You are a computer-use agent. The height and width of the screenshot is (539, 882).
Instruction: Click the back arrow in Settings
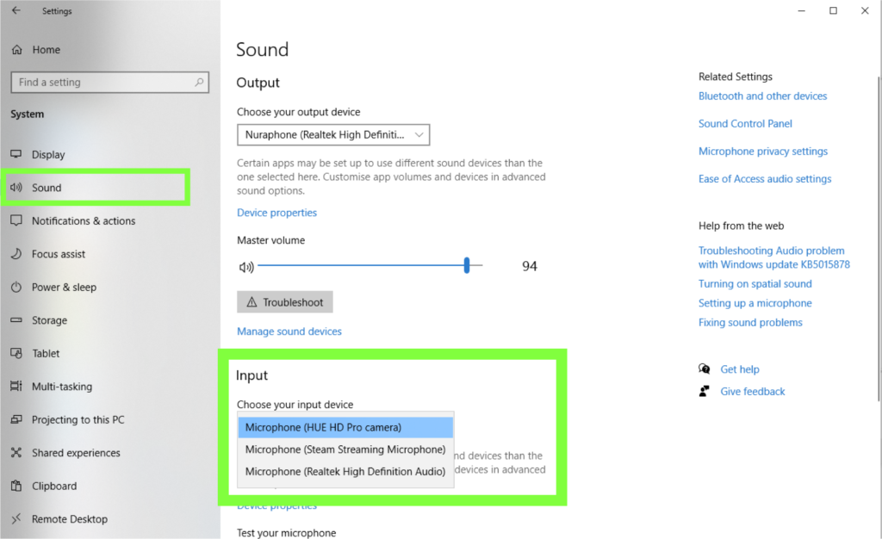pos(16,10)
